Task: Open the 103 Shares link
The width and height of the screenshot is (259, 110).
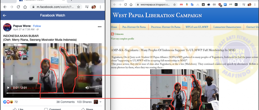Action: point(84,102)
